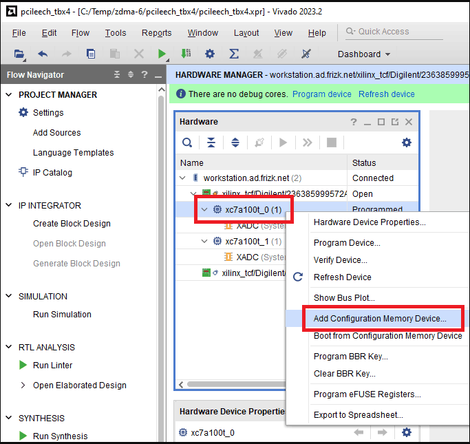
Task: Expand Open Elaborated Design chevron
Action: (x=23, y=385)
